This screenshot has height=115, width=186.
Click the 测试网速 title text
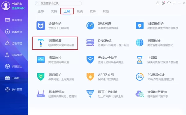tap(104, 24)
